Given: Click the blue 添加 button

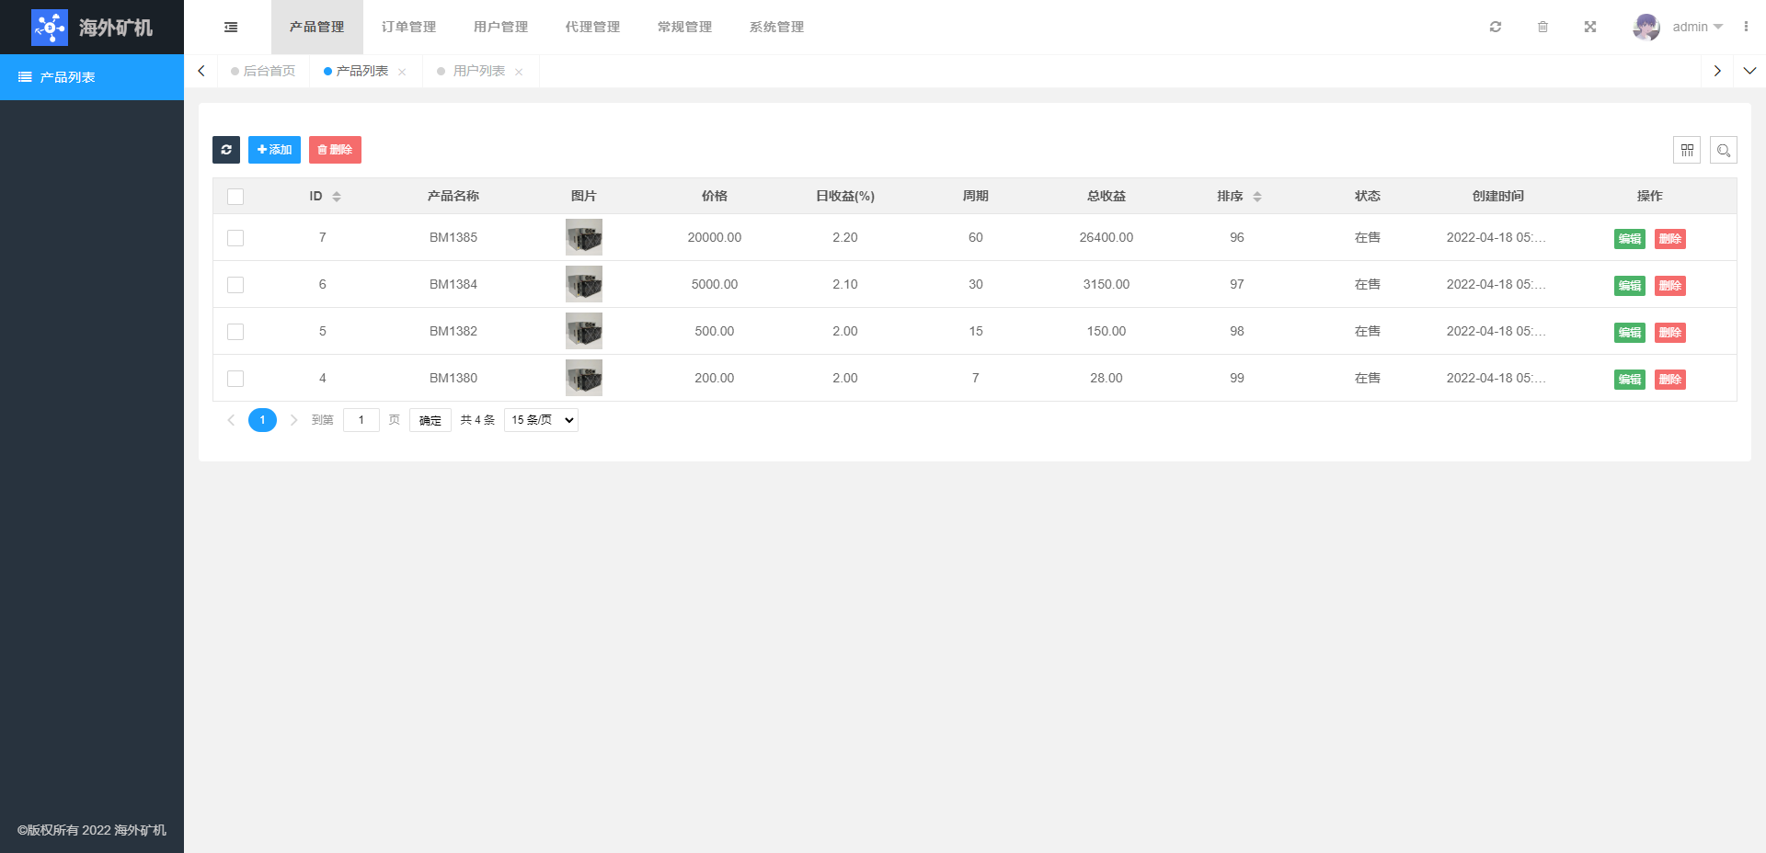Looking at the screenshot, I should click(x=274, y=150).
